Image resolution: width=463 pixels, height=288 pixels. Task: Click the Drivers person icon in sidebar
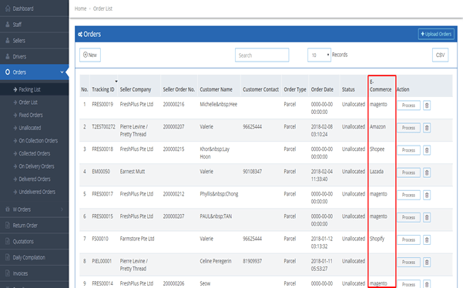8,56
